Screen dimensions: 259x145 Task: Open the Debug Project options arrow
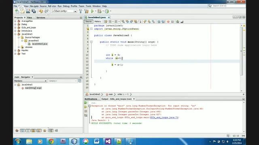pyautogui.click(x=103, y=11)
